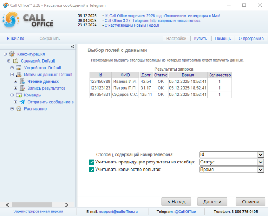
Task: Expand the Сценарий: Default node
Action: (x=9, y=61)
